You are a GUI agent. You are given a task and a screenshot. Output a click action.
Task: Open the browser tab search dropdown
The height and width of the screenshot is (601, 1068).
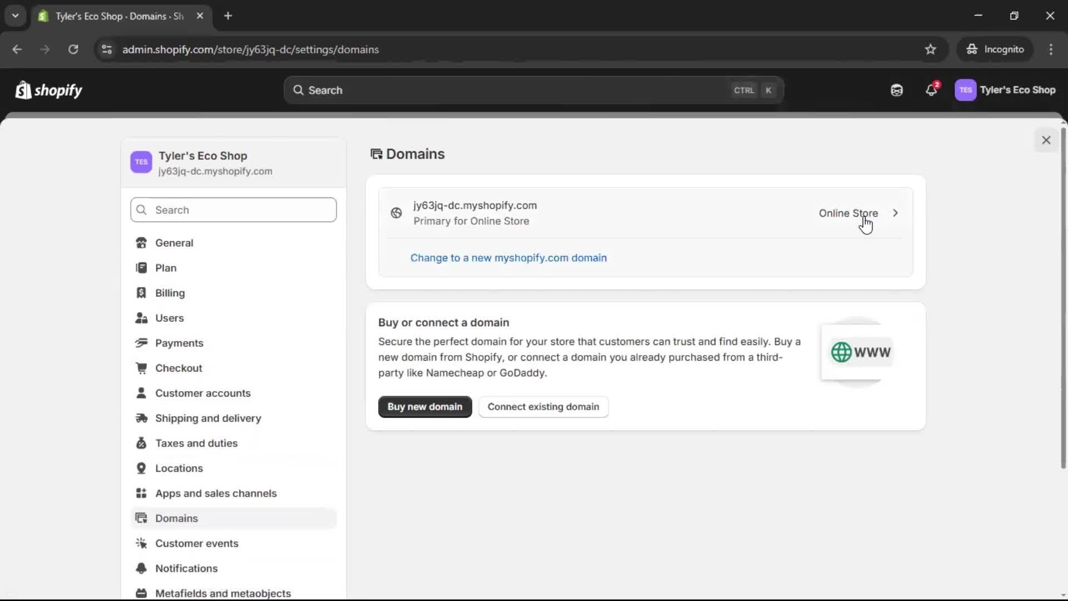(x=15, y=16)
